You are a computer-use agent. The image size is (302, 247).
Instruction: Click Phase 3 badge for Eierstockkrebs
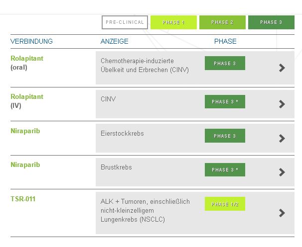(x=225, y=136)
